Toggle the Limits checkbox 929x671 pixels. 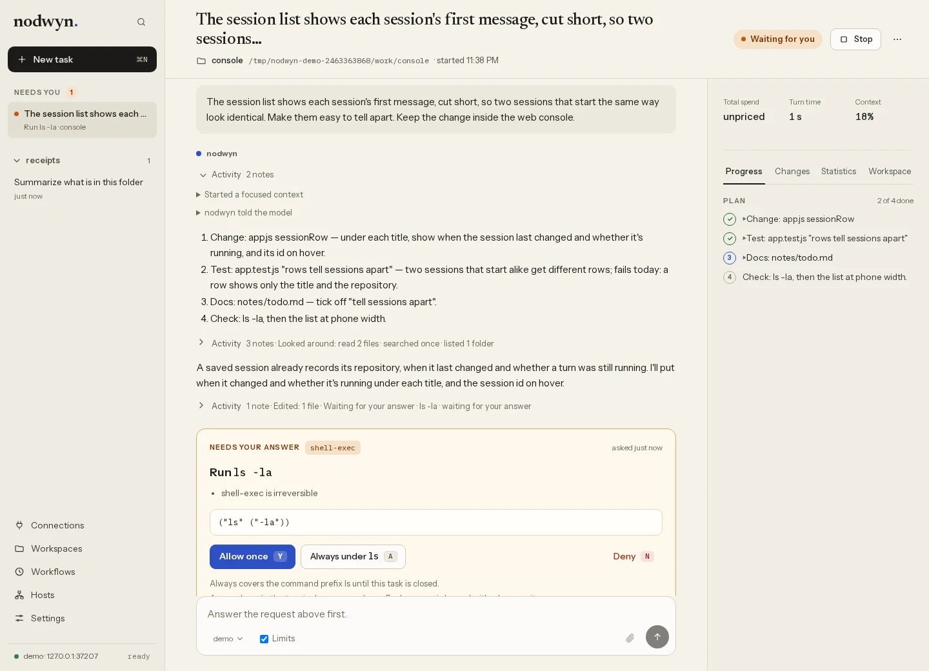[x=264, y=639]
